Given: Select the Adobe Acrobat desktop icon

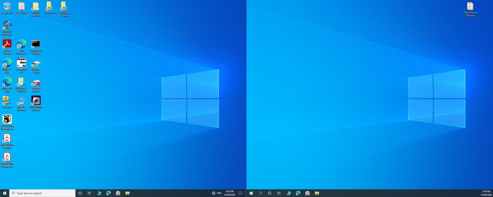Looking at the screenshot, I should (7, 47).
